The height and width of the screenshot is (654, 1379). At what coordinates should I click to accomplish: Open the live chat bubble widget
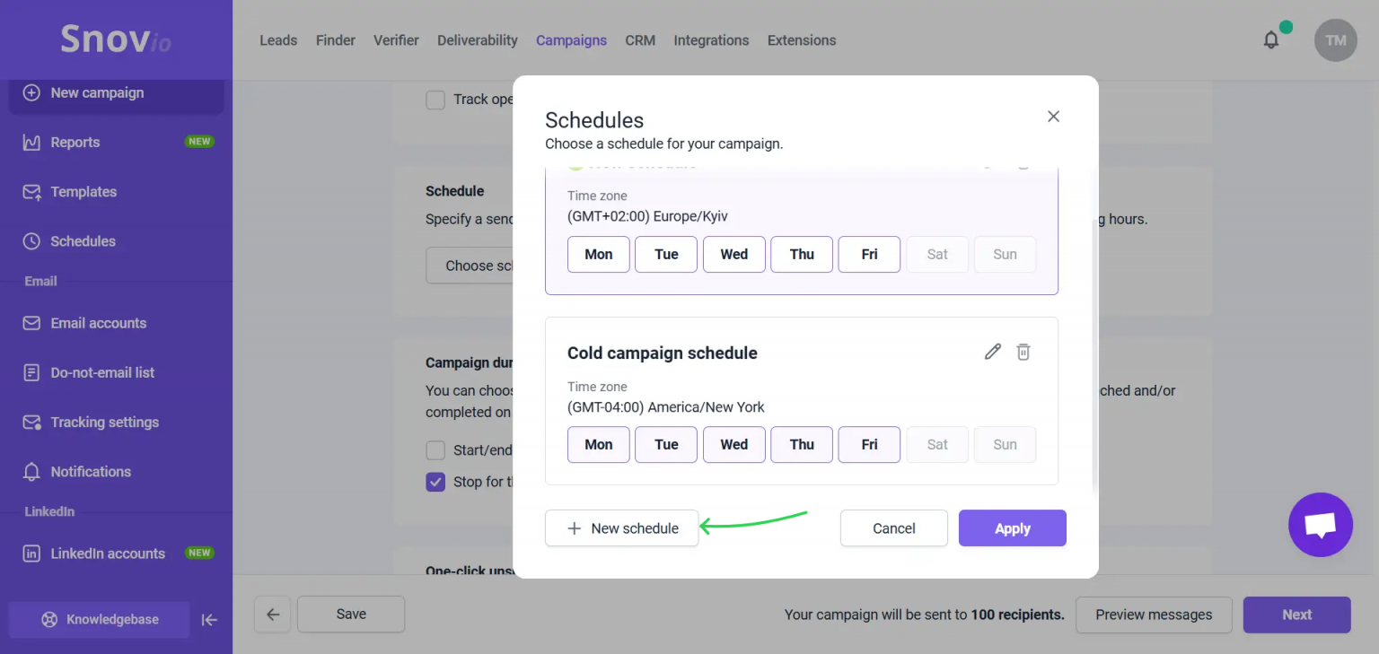pos(1320,525)
